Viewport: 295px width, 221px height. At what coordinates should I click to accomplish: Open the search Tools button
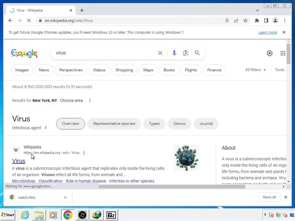pos(279,70)
